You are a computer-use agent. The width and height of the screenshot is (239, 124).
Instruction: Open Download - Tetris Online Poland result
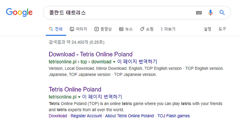[x=91, y=54]
